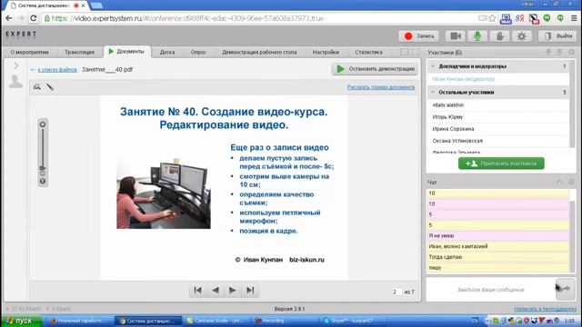The width and height of the screenshot is (582, 327).
Task: Switch to the Статистика tab
Action: (x=368, y=53)
